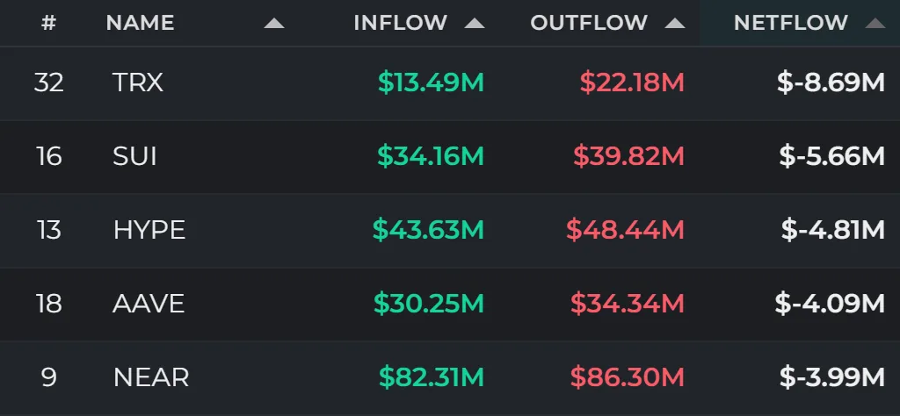900x416 pixels.
Task: Sort by the NAME column arrow
Action: coord(274,23)
